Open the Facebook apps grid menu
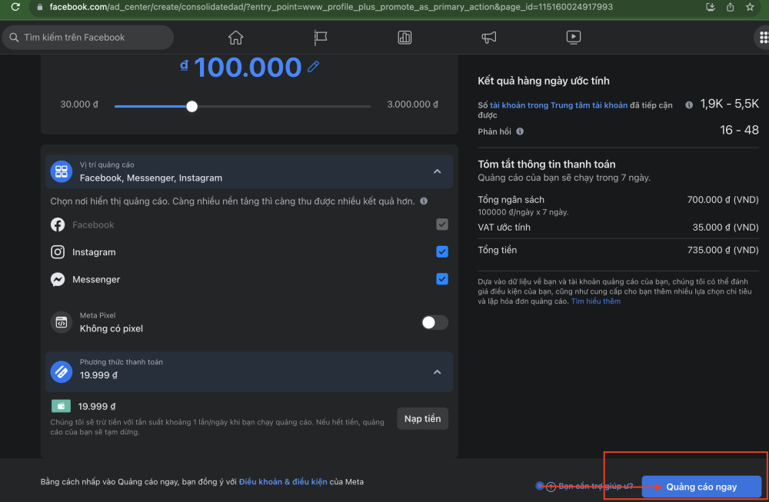Image resolution: width=769 pixels, height=502 pixels. tap(763, 37)
